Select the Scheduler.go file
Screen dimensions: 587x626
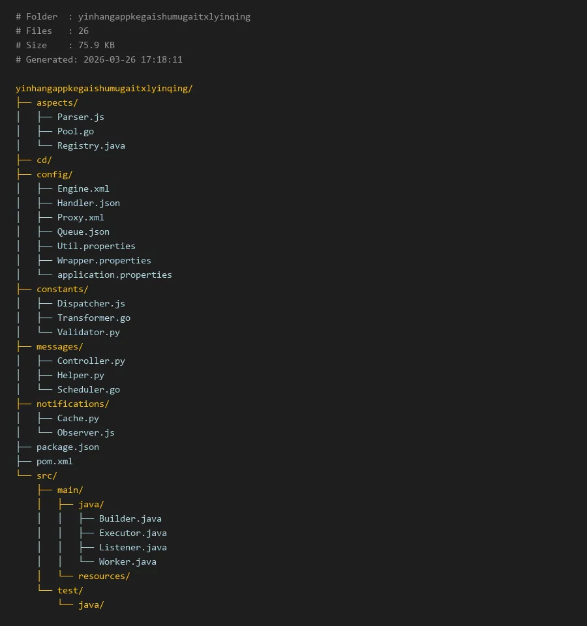[x=88, y=389]
